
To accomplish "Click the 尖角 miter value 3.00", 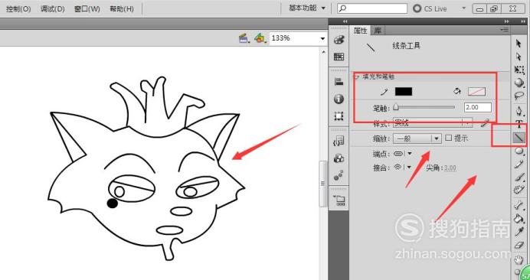I will click(x=450, y=168).
